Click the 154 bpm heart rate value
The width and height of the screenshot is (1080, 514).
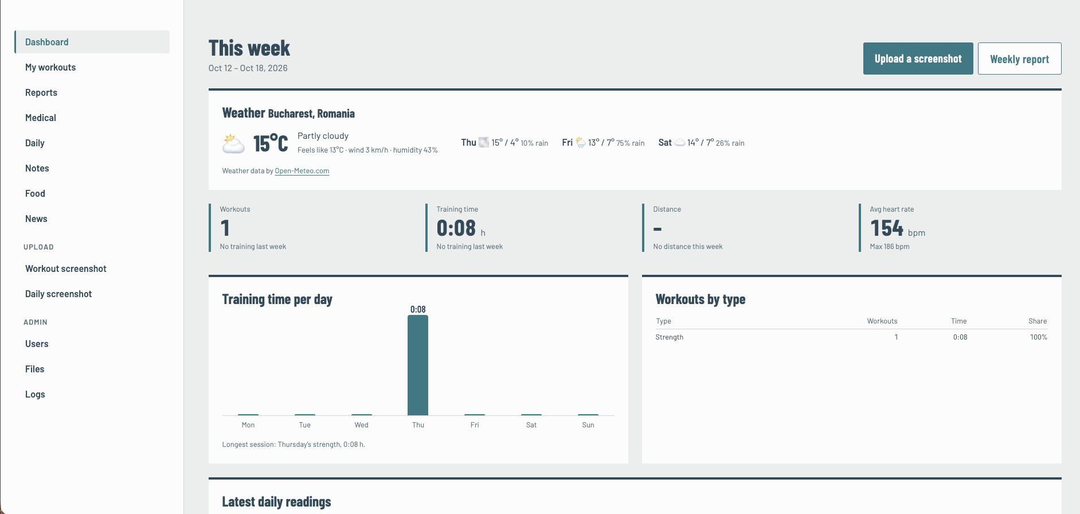click(887, 228)
